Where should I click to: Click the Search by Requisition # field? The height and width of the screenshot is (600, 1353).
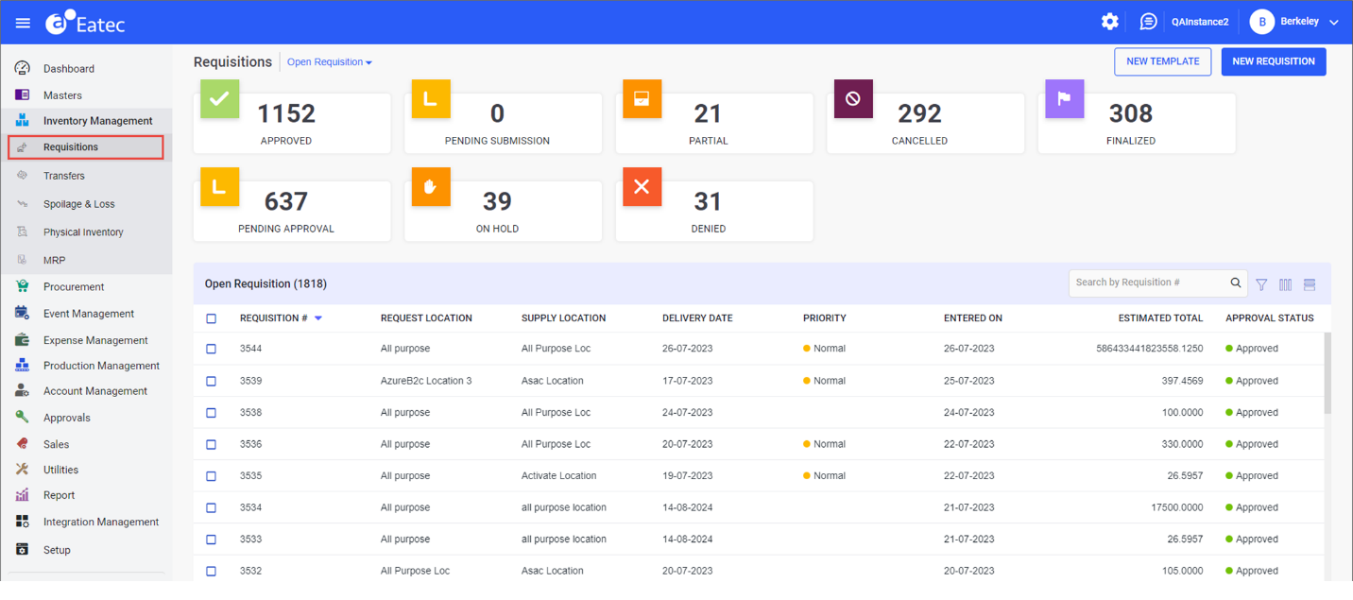pyautogui.click(x=1148, y=283)
